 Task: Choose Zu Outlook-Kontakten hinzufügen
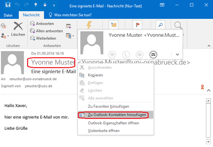pos(116,115)
